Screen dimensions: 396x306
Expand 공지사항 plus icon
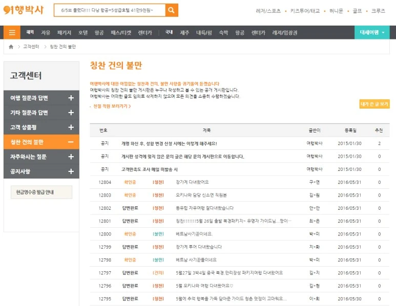click(x=71, y=171)
